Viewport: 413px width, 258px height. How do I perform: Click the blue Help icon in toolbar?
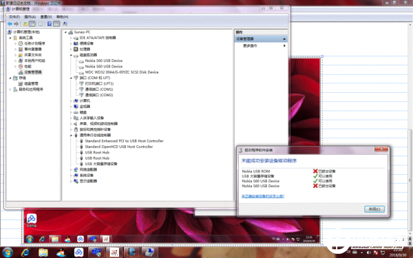pyautogui.click(x=50, y=23)
